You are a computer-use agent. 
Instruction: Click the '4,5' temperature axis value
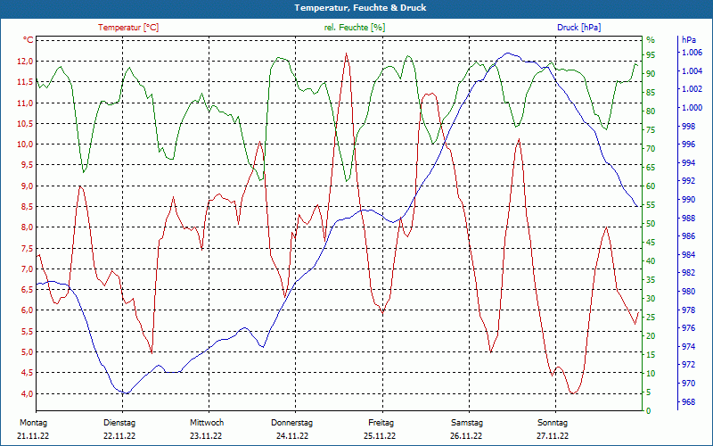click(27, 373)
